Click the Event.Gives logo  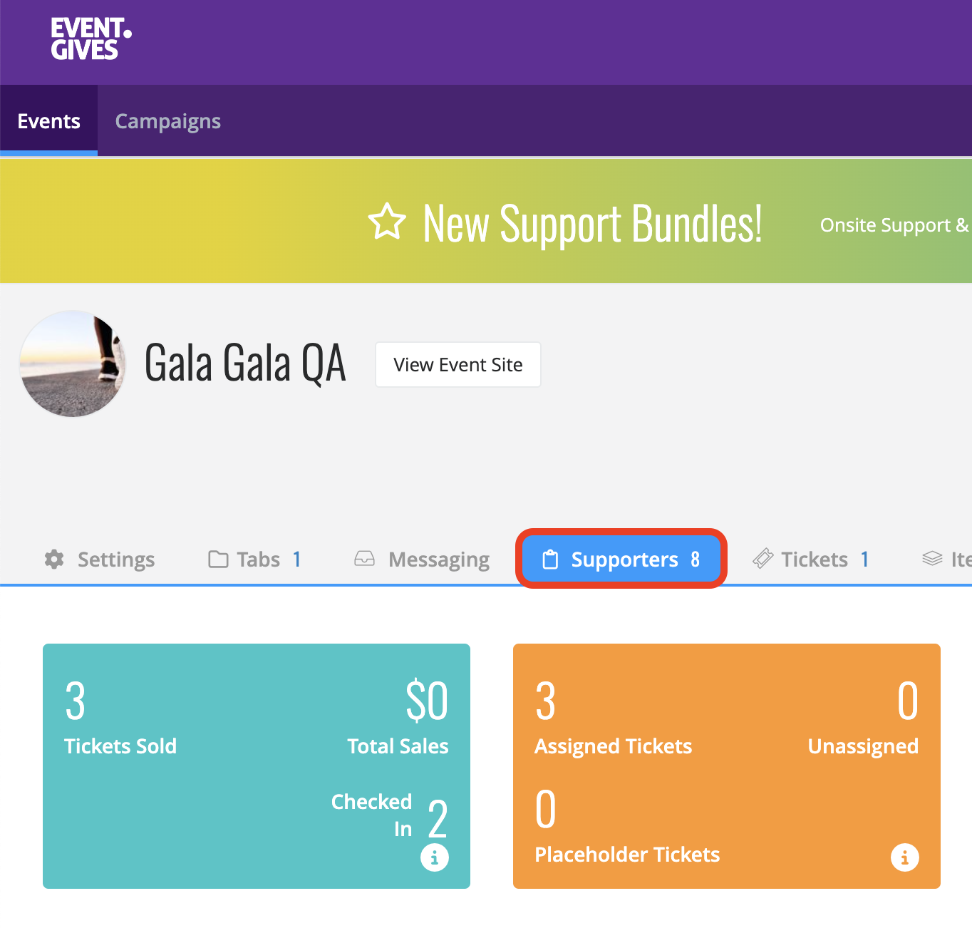pyautogui.click(x=91, y=39)
